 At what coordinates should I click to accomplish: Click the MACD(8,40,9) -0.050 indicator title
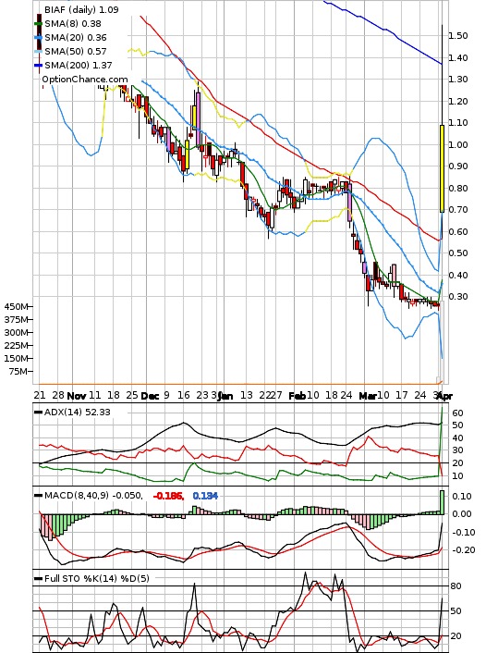tap(93, 496)
